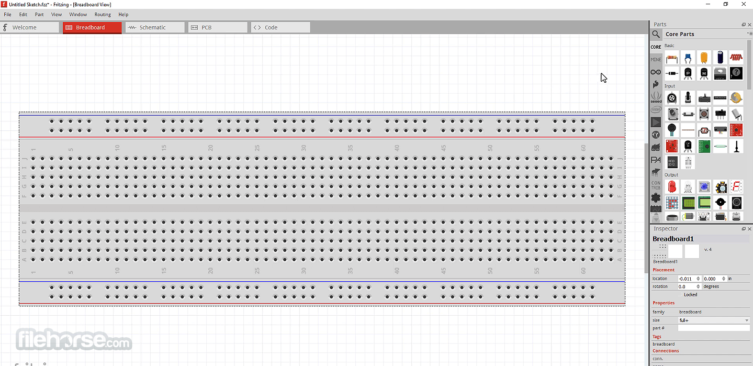Viewport: 753px width, 366px height.
Task: Open the Window menu
Action: pos(78,15)
